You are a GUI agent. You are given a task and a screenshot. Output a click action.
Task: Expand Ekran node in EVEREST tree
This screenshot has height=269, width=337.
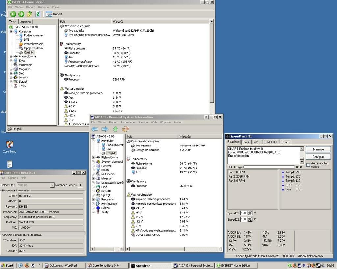tap(11, 61)
